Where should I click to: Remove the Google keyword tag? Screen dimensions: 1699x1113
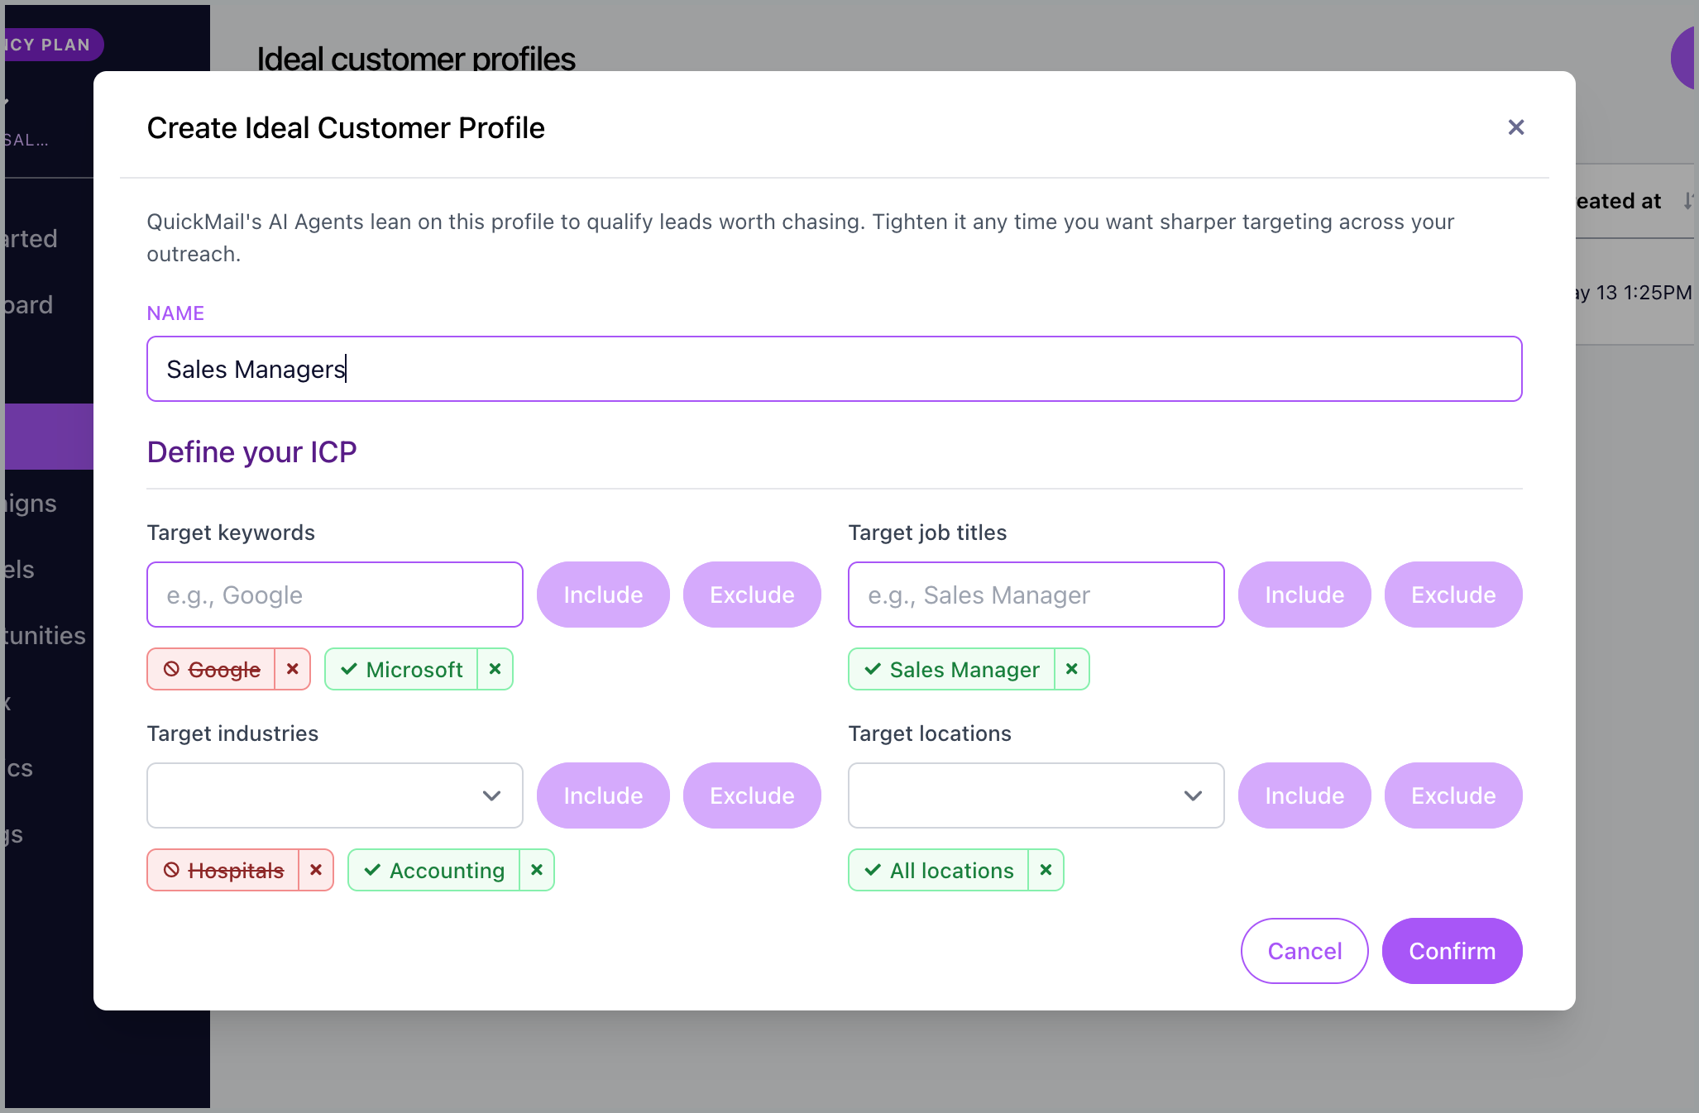coord(293,669)
